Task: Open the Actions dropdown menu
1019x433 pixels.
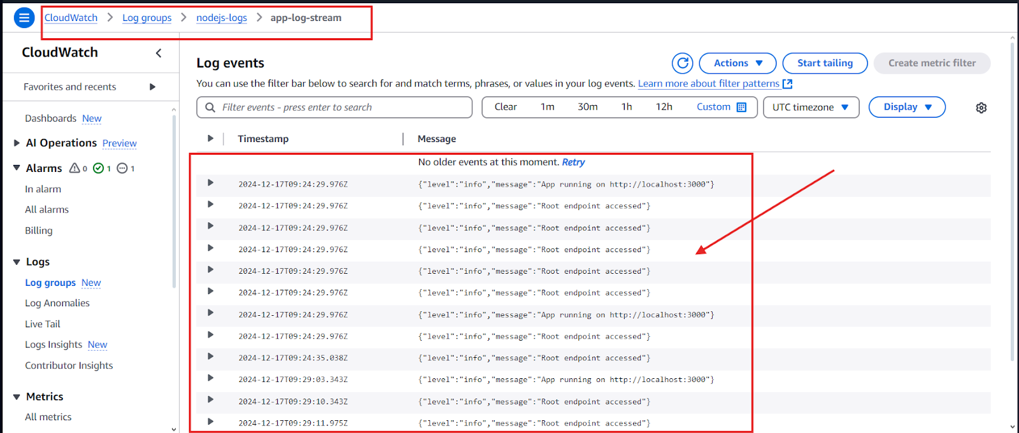Action: [x=738, y=63]
